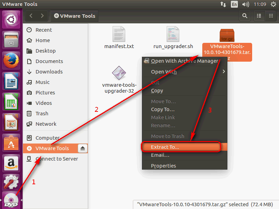The width and height of the screenshot is (279, 209).
Task: Eject the VMware Tools disc
Action: coord(83,148)
